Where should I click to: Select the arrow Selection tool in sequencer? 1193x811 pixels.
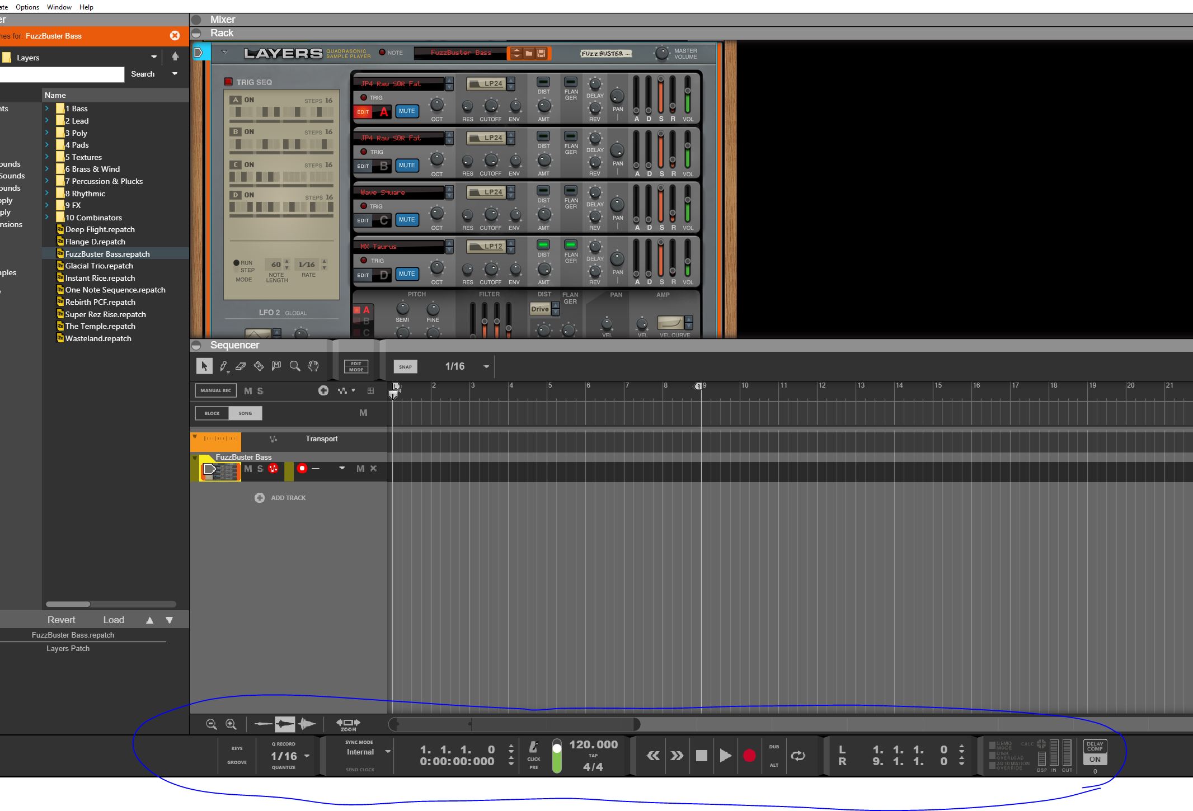(204, 366)
